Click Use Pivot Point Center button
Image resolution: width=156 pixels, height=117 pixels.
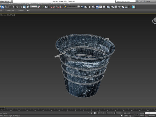coord(39,7)
